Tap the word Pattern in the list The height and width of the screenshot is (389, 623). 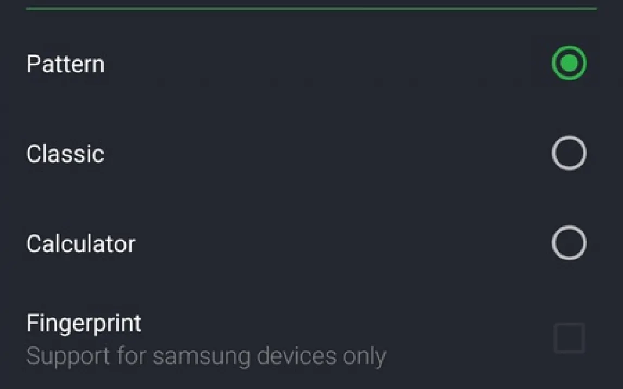click(x=65, y=64)
